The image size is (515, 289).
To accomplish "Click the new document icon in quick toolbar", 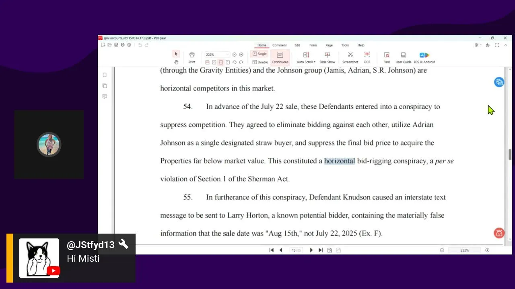I will (103, 45).
